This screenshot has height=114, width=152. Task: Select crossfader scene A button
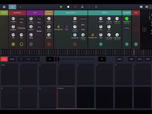[50, 59]
